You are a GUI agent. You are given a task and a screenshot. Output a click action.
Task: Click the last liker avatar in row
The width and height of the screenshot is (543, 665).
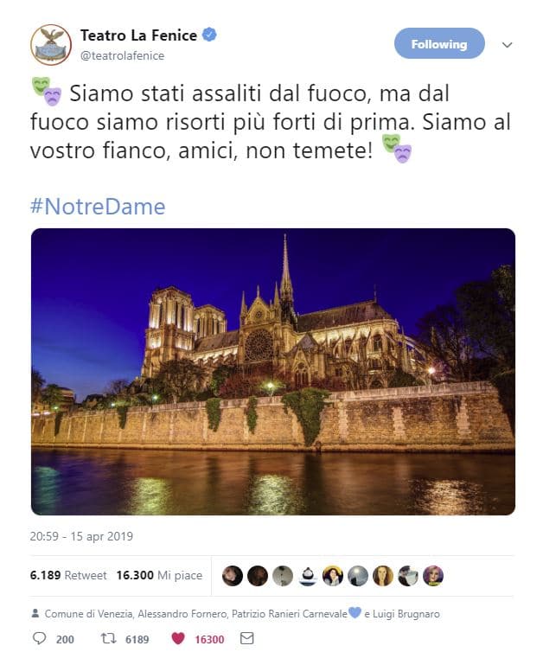[x=433, y=576]
